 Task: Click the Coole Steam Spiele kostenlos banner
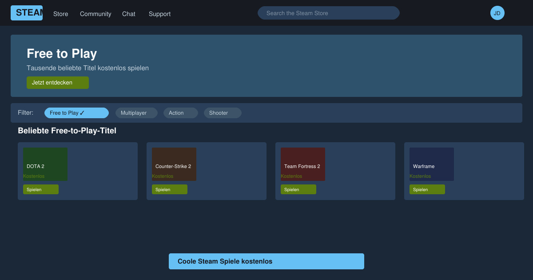266,261
